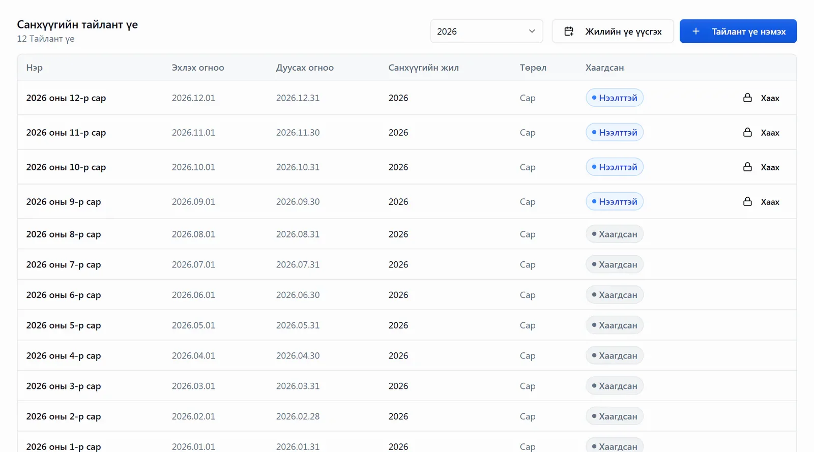Click start date 2026.05.01
Image resolution: width=814 pixels, height=452 pixels.
tap(193, 325)
